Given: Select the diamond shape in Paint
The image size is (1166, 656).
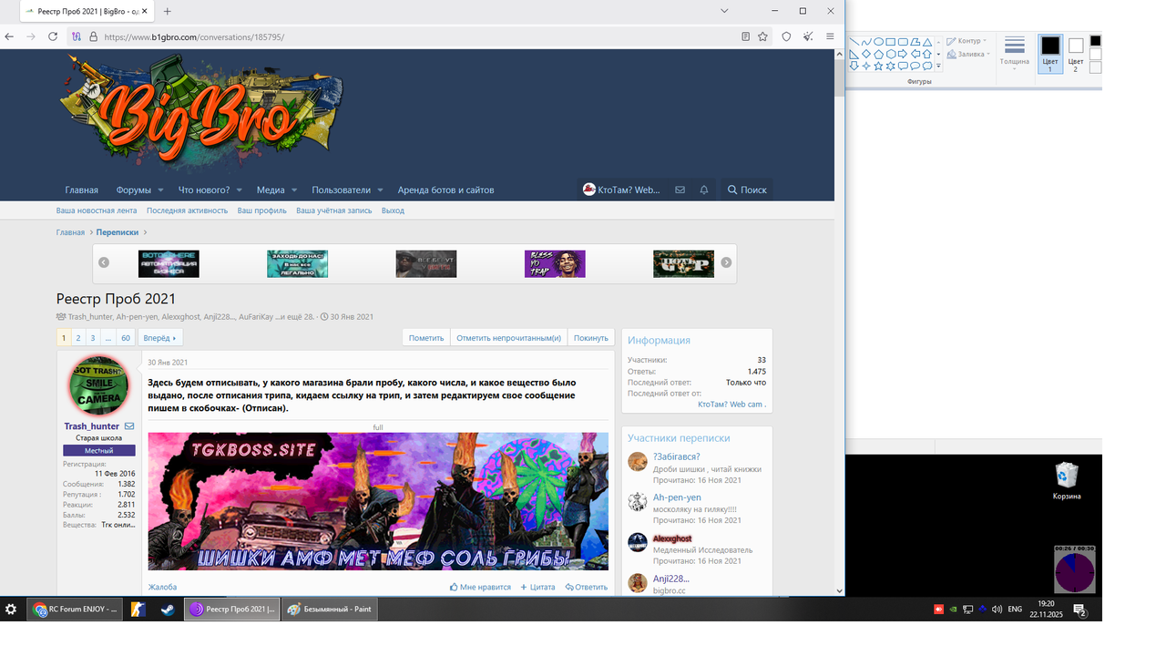Looking at the screenshot, I should (866, 54).
